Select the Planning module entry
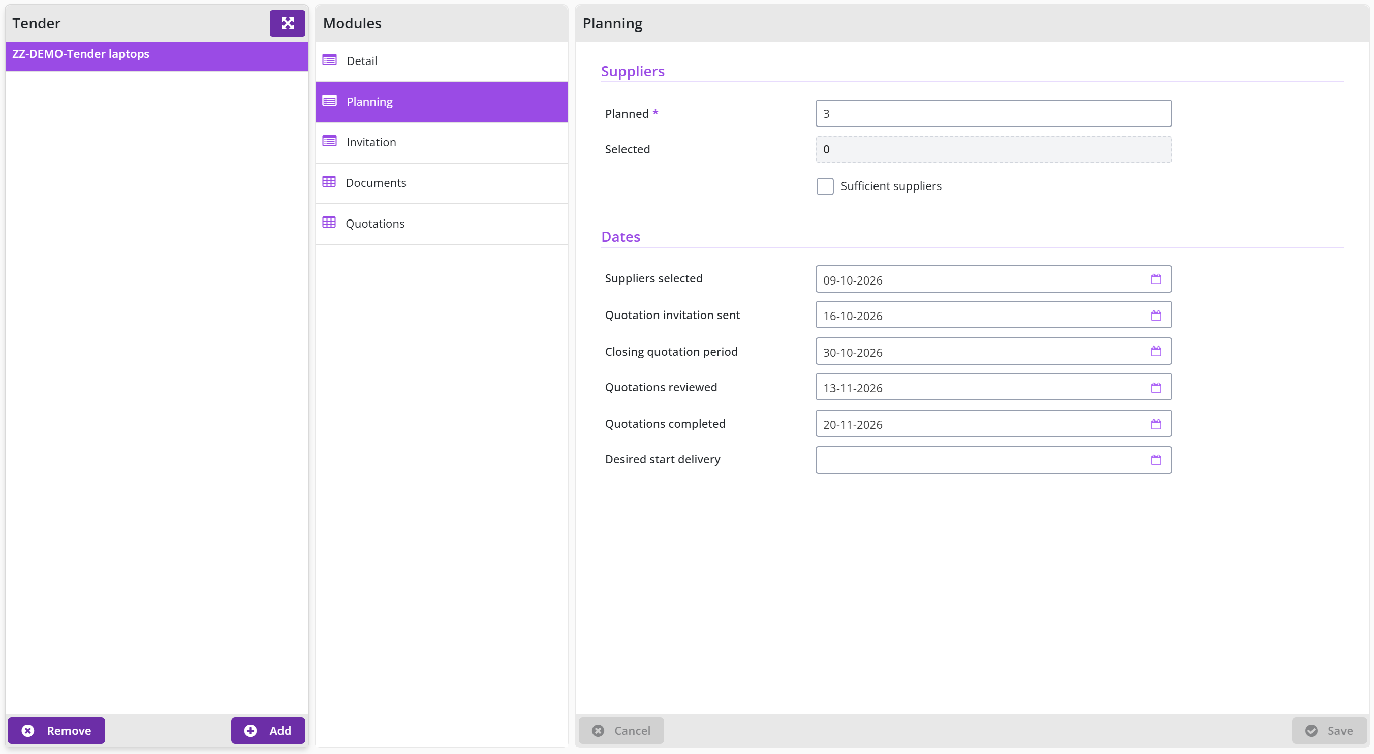1374x754 pixels. [x=441, y=102]
